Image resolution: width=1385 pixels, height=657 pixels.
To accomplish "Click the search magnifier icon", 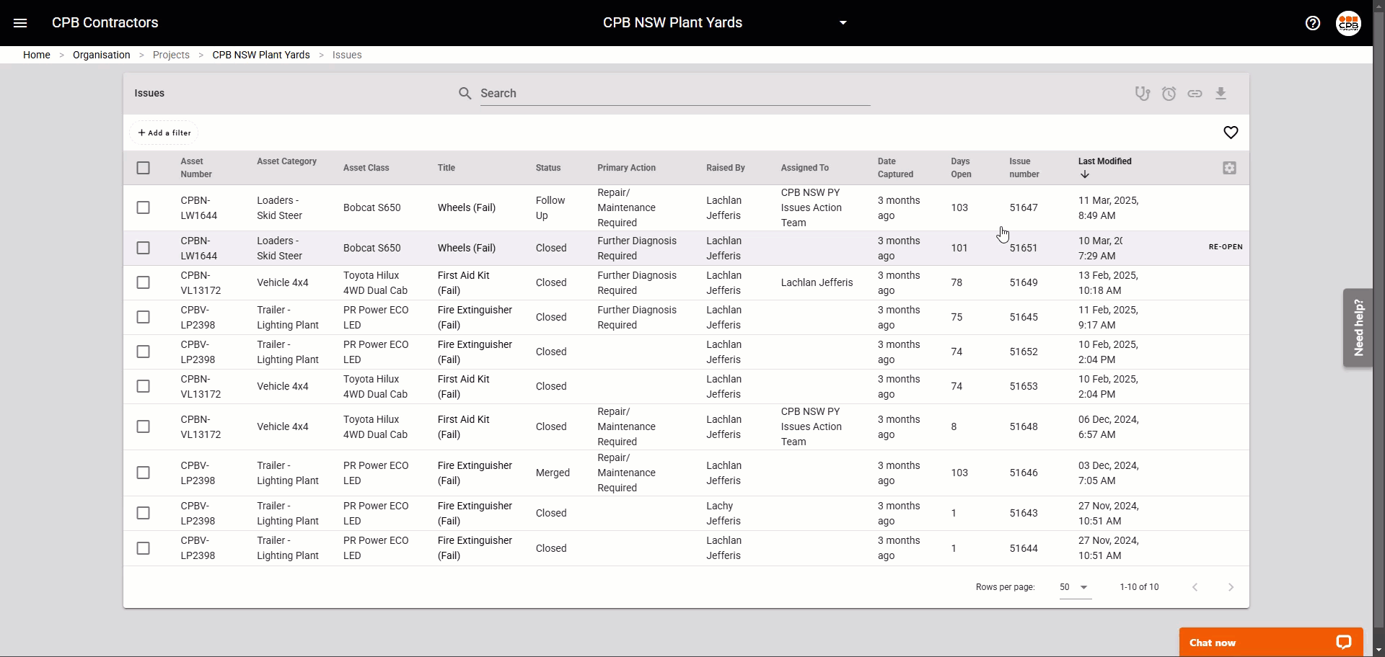I will [x=465, y=94].
